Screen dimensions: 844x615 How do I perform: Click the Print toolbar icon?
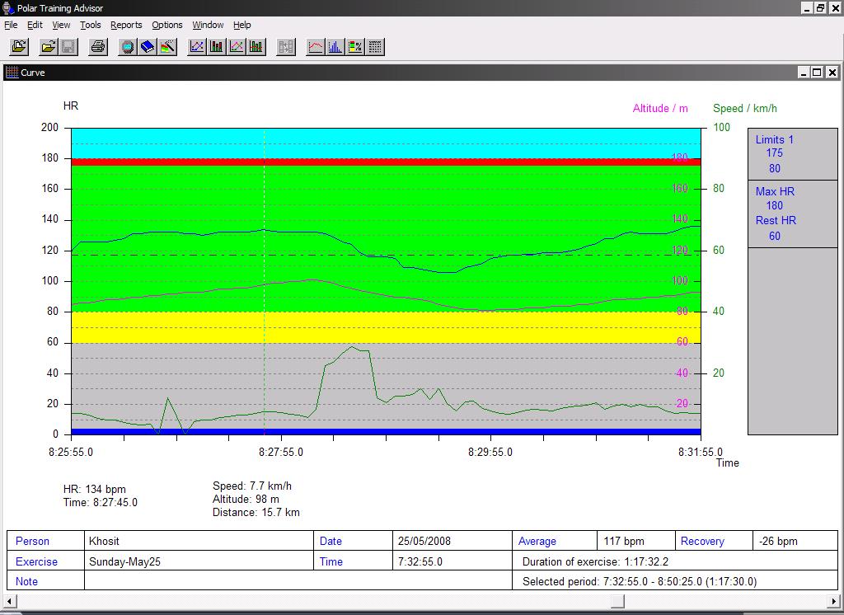click(x=98, y=47)
